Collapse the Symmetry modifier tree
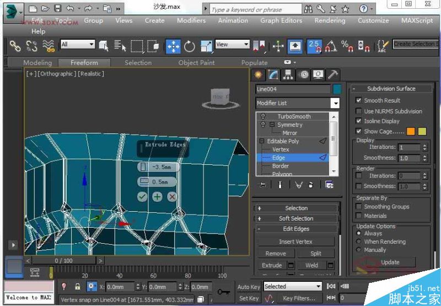This screenshot has width=441, height=306. (272, 124)
